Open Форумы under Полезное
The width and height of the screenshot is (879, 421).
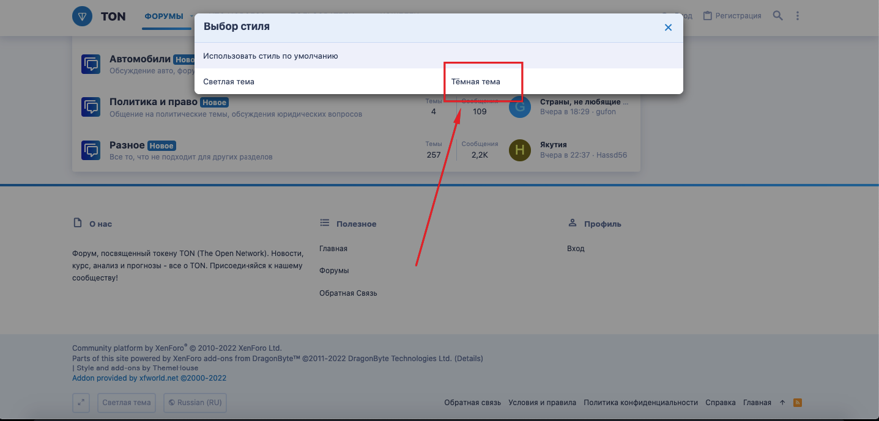pyautogui.click(x=334, y=271)
